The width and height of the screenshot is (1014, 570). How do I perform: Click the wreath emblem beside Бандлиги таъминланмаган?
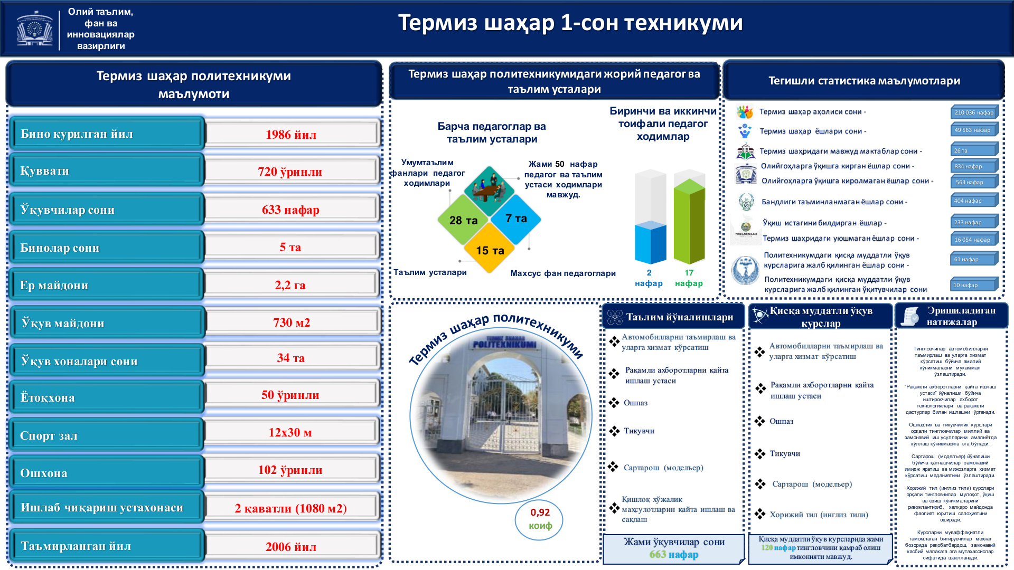pos(746,202)
